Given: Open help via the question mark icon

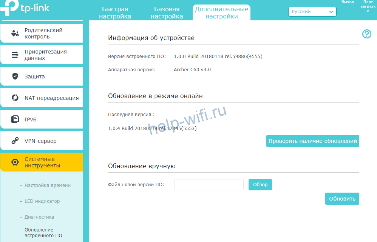Looking at the screenshot, I should tap(366, 34).
